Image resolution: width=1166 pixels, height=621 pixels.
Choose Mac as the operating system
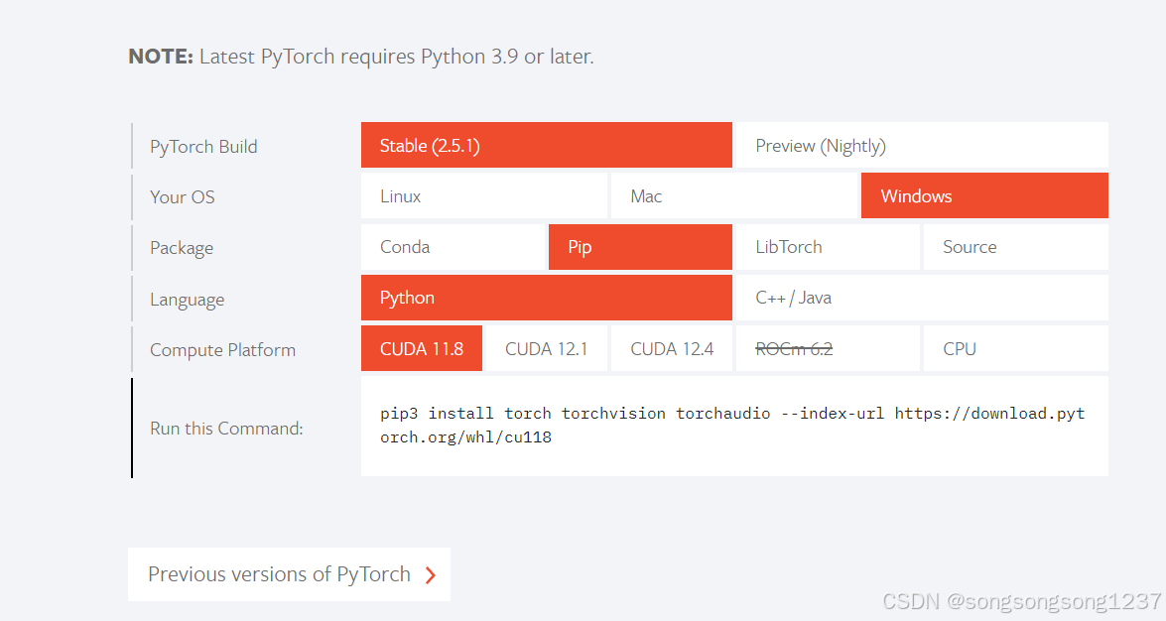tap(734, 195)
